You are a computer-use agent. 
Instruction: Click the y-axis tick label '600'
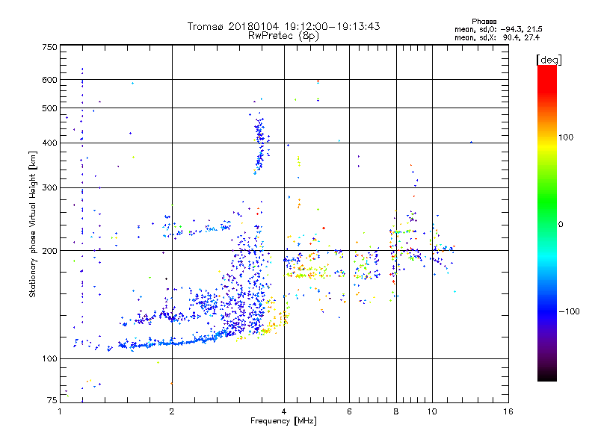(x=49, y=80)
